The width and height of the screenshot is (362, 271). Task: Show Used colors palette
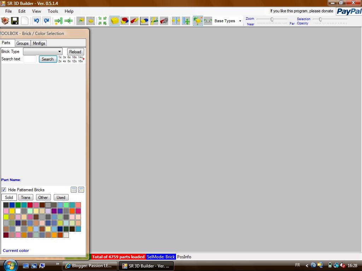(x=61, y=198)
